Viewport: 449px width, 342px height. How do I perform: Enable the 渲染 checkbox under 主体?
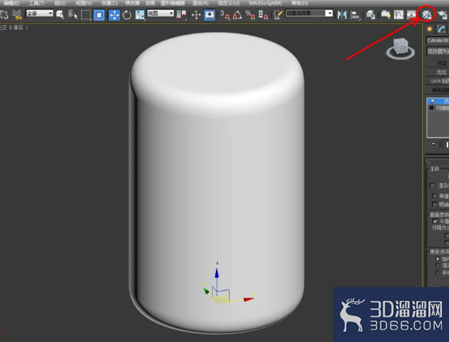point(433,186)
